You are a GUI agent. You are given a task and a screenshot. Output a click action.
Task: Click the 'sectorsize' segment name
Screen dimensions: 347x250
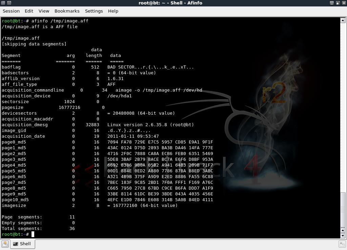coord(15,102)
